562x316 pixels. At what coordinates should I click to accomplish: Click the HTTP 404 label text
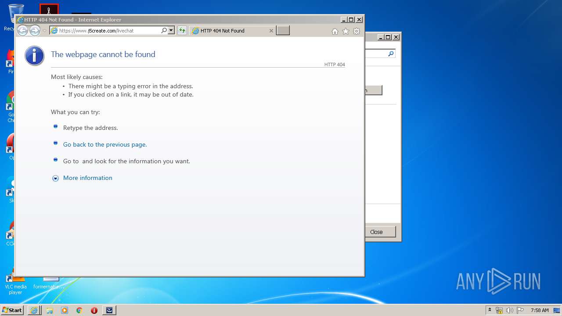tap(335, 65)
